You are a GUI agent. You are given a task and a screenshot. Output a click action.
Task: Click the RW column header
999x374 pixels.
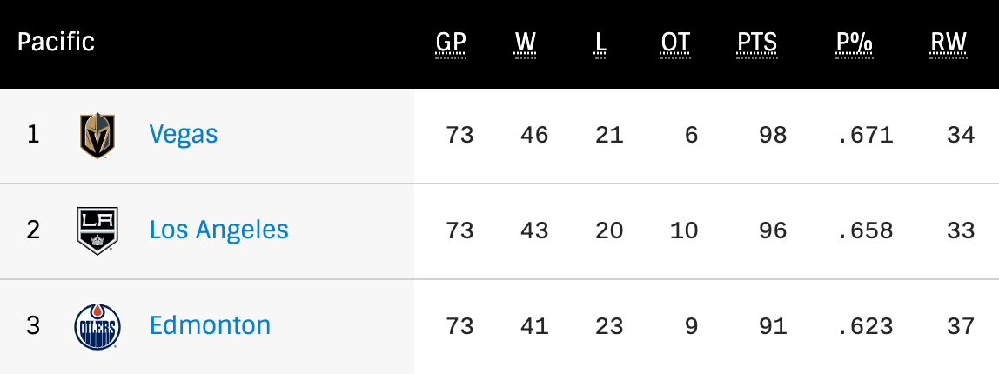pos(948,43)
